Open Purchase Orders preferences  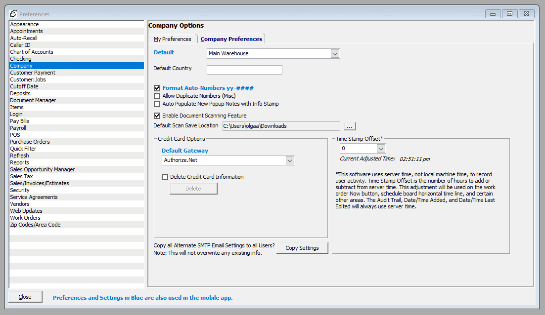[x=77, y=142]
